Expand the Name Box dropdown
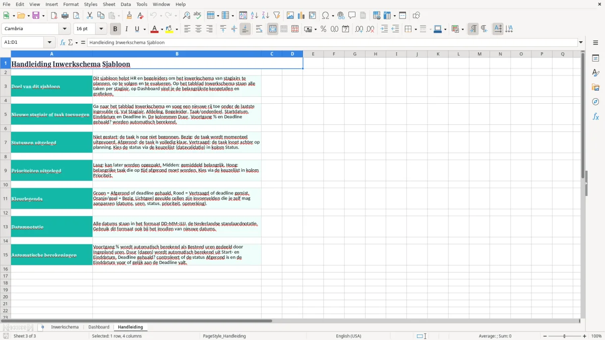This screenshot has height=340, width=605. click(x=49, y=43)
